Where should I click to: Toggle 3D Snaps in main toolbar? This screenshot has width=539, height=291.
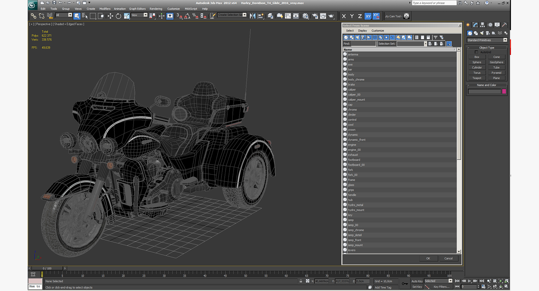tap(179, 16)
